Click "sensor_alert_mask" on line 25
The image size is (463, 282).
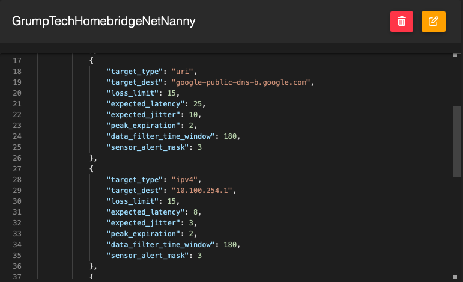pyautogui.click(x=147, y=147)
